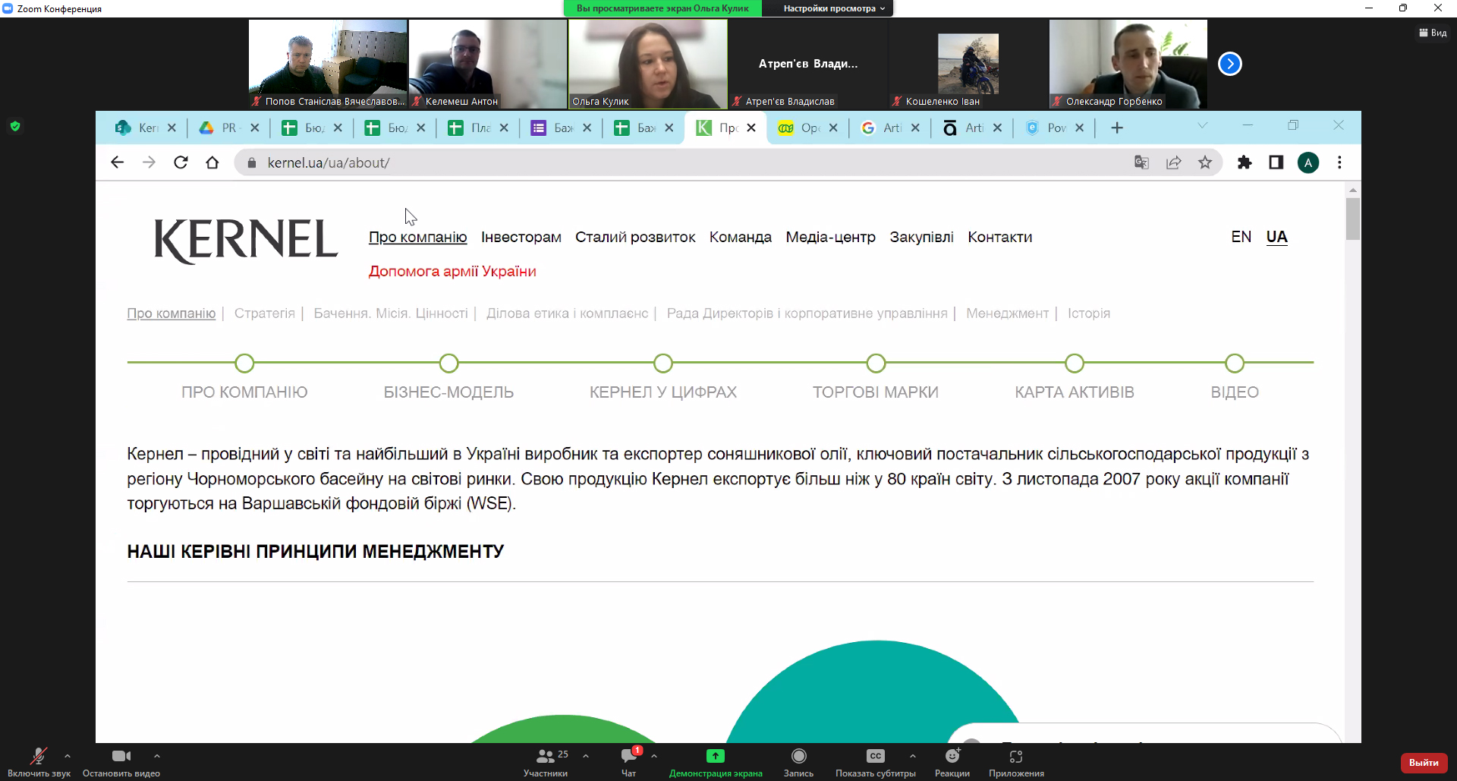Select Олександр Горбенко video thumbnail
Image resolution: width=1457 pixels, height=781 pixels.
[x=1128, y=64]
